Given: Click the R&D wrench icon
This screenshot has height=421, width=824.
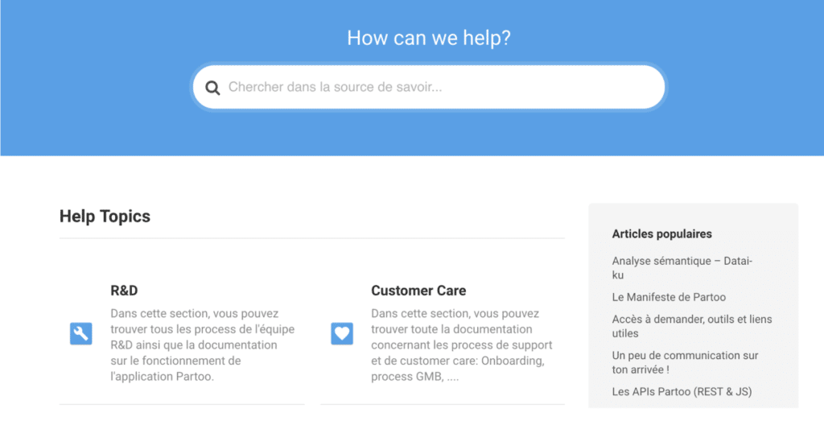Looking at the screenshot, I should click(81, 334).
